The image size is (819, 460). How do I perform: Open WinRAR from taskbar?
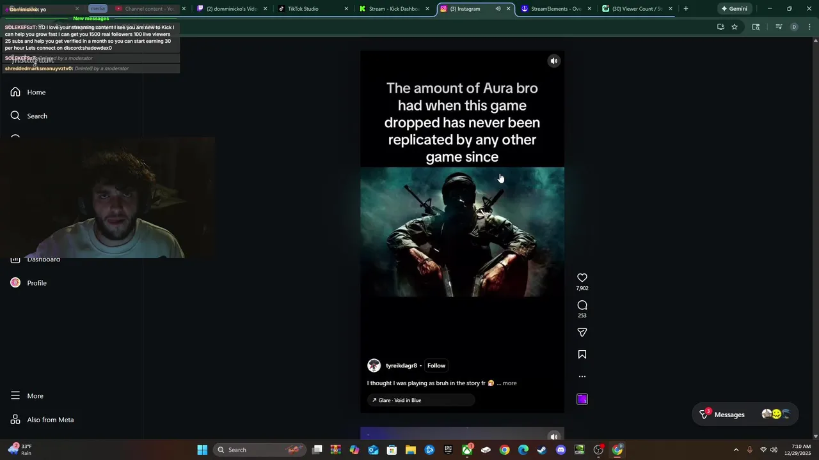[335, 450]
